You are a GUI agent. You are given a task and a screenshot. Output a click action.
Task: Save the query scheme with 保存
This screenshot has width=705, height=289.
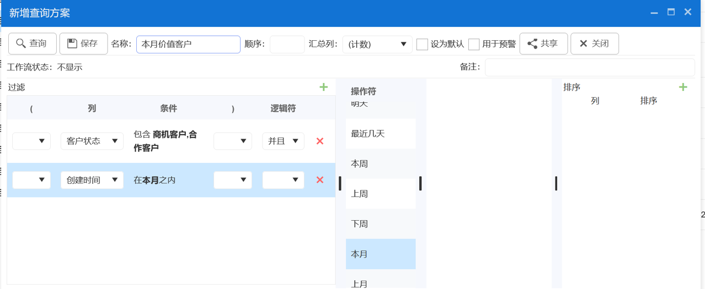click(83, 43)
